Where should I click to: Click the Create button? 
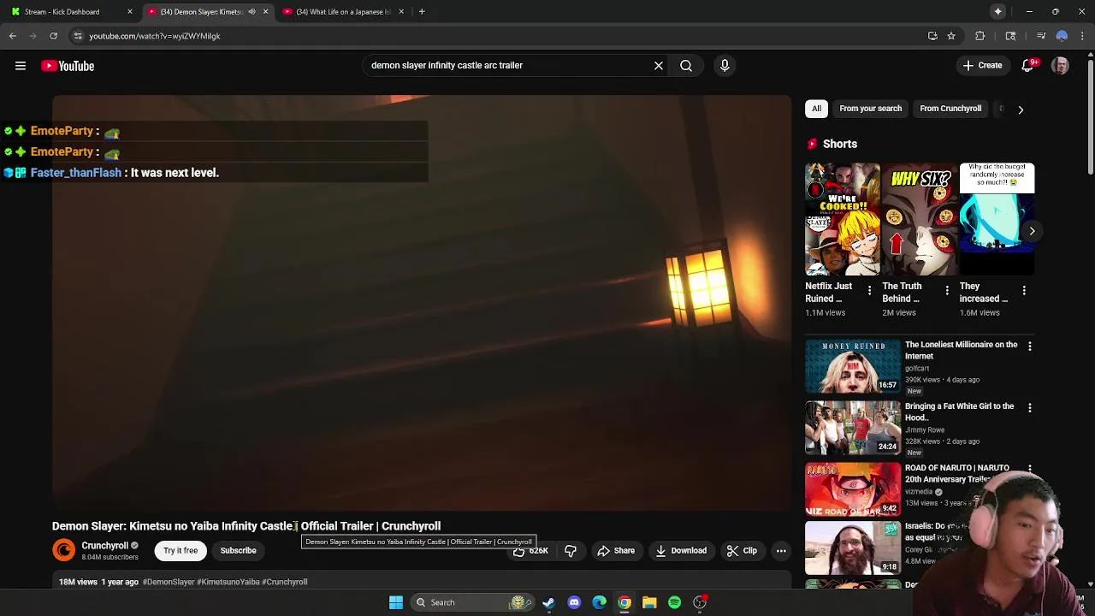[982, 66]
